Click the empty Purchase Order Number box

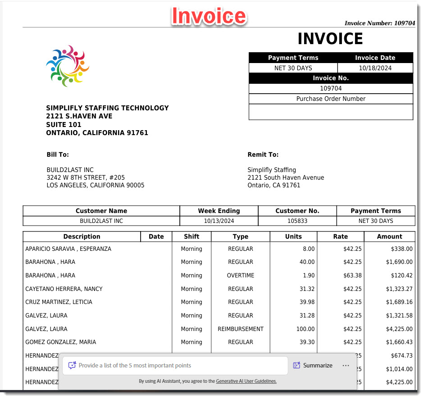pyautogui.click(x=331, y=112)
